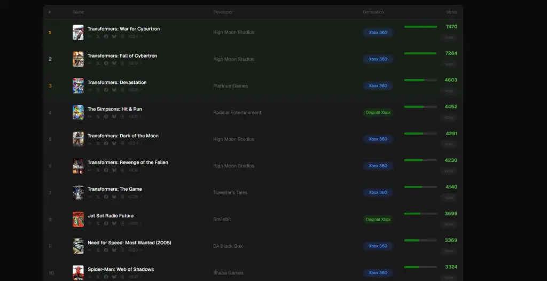Vote for Transformers: Dark of the Moon
This screenshot has height=281, width=547.
click(449, 144)
